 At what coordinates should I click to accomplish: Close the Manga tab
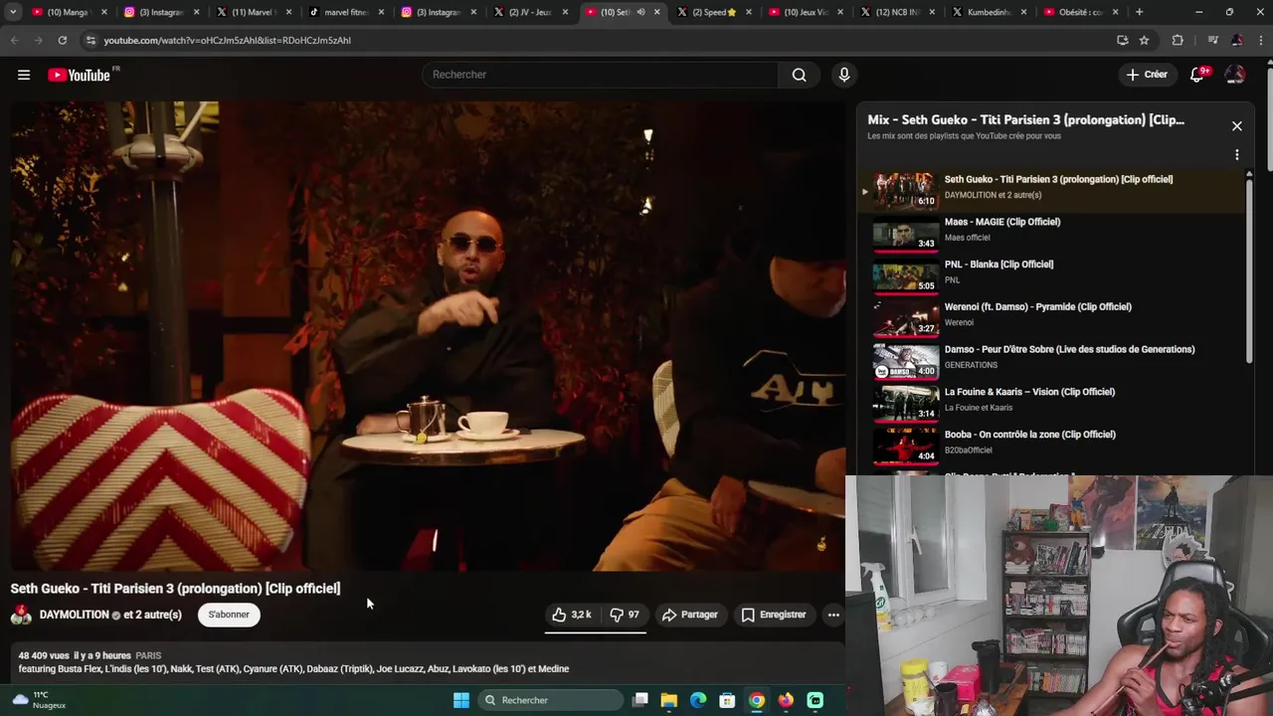[103, 12]
